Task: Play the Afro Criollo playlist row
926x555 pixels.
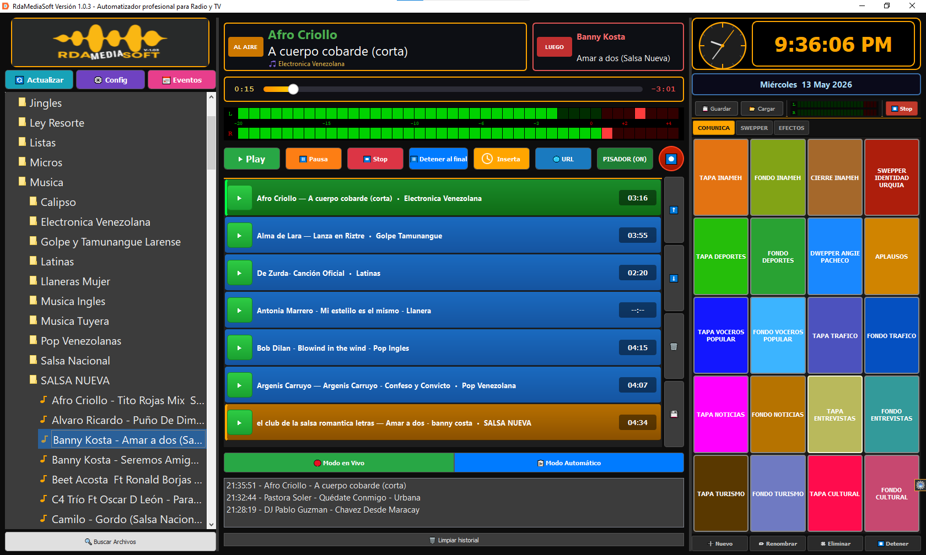Action: [x=239, y=198]
